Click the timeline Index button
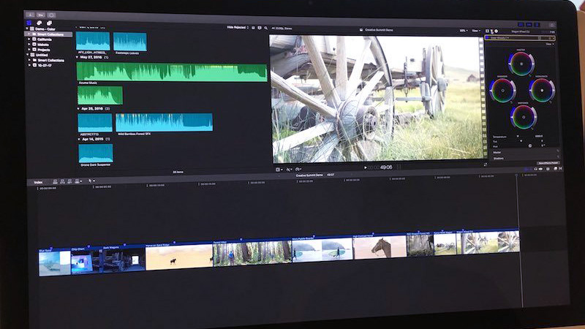The width and height of the screenshot is (585, 329). (x=39, y=181)
